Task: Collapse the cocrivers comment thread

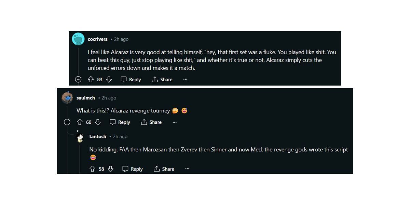Action: coord(78,80)
